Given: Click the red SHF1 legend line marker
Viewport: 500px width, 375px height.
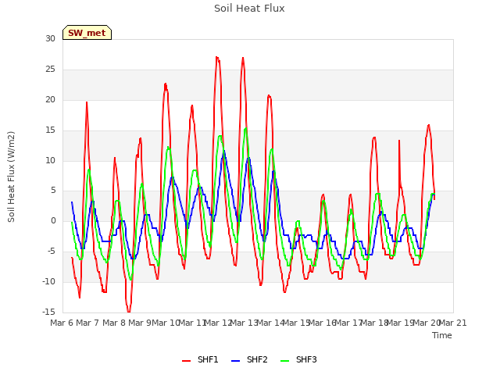Looking at the screenshot, I should [186, 361].
